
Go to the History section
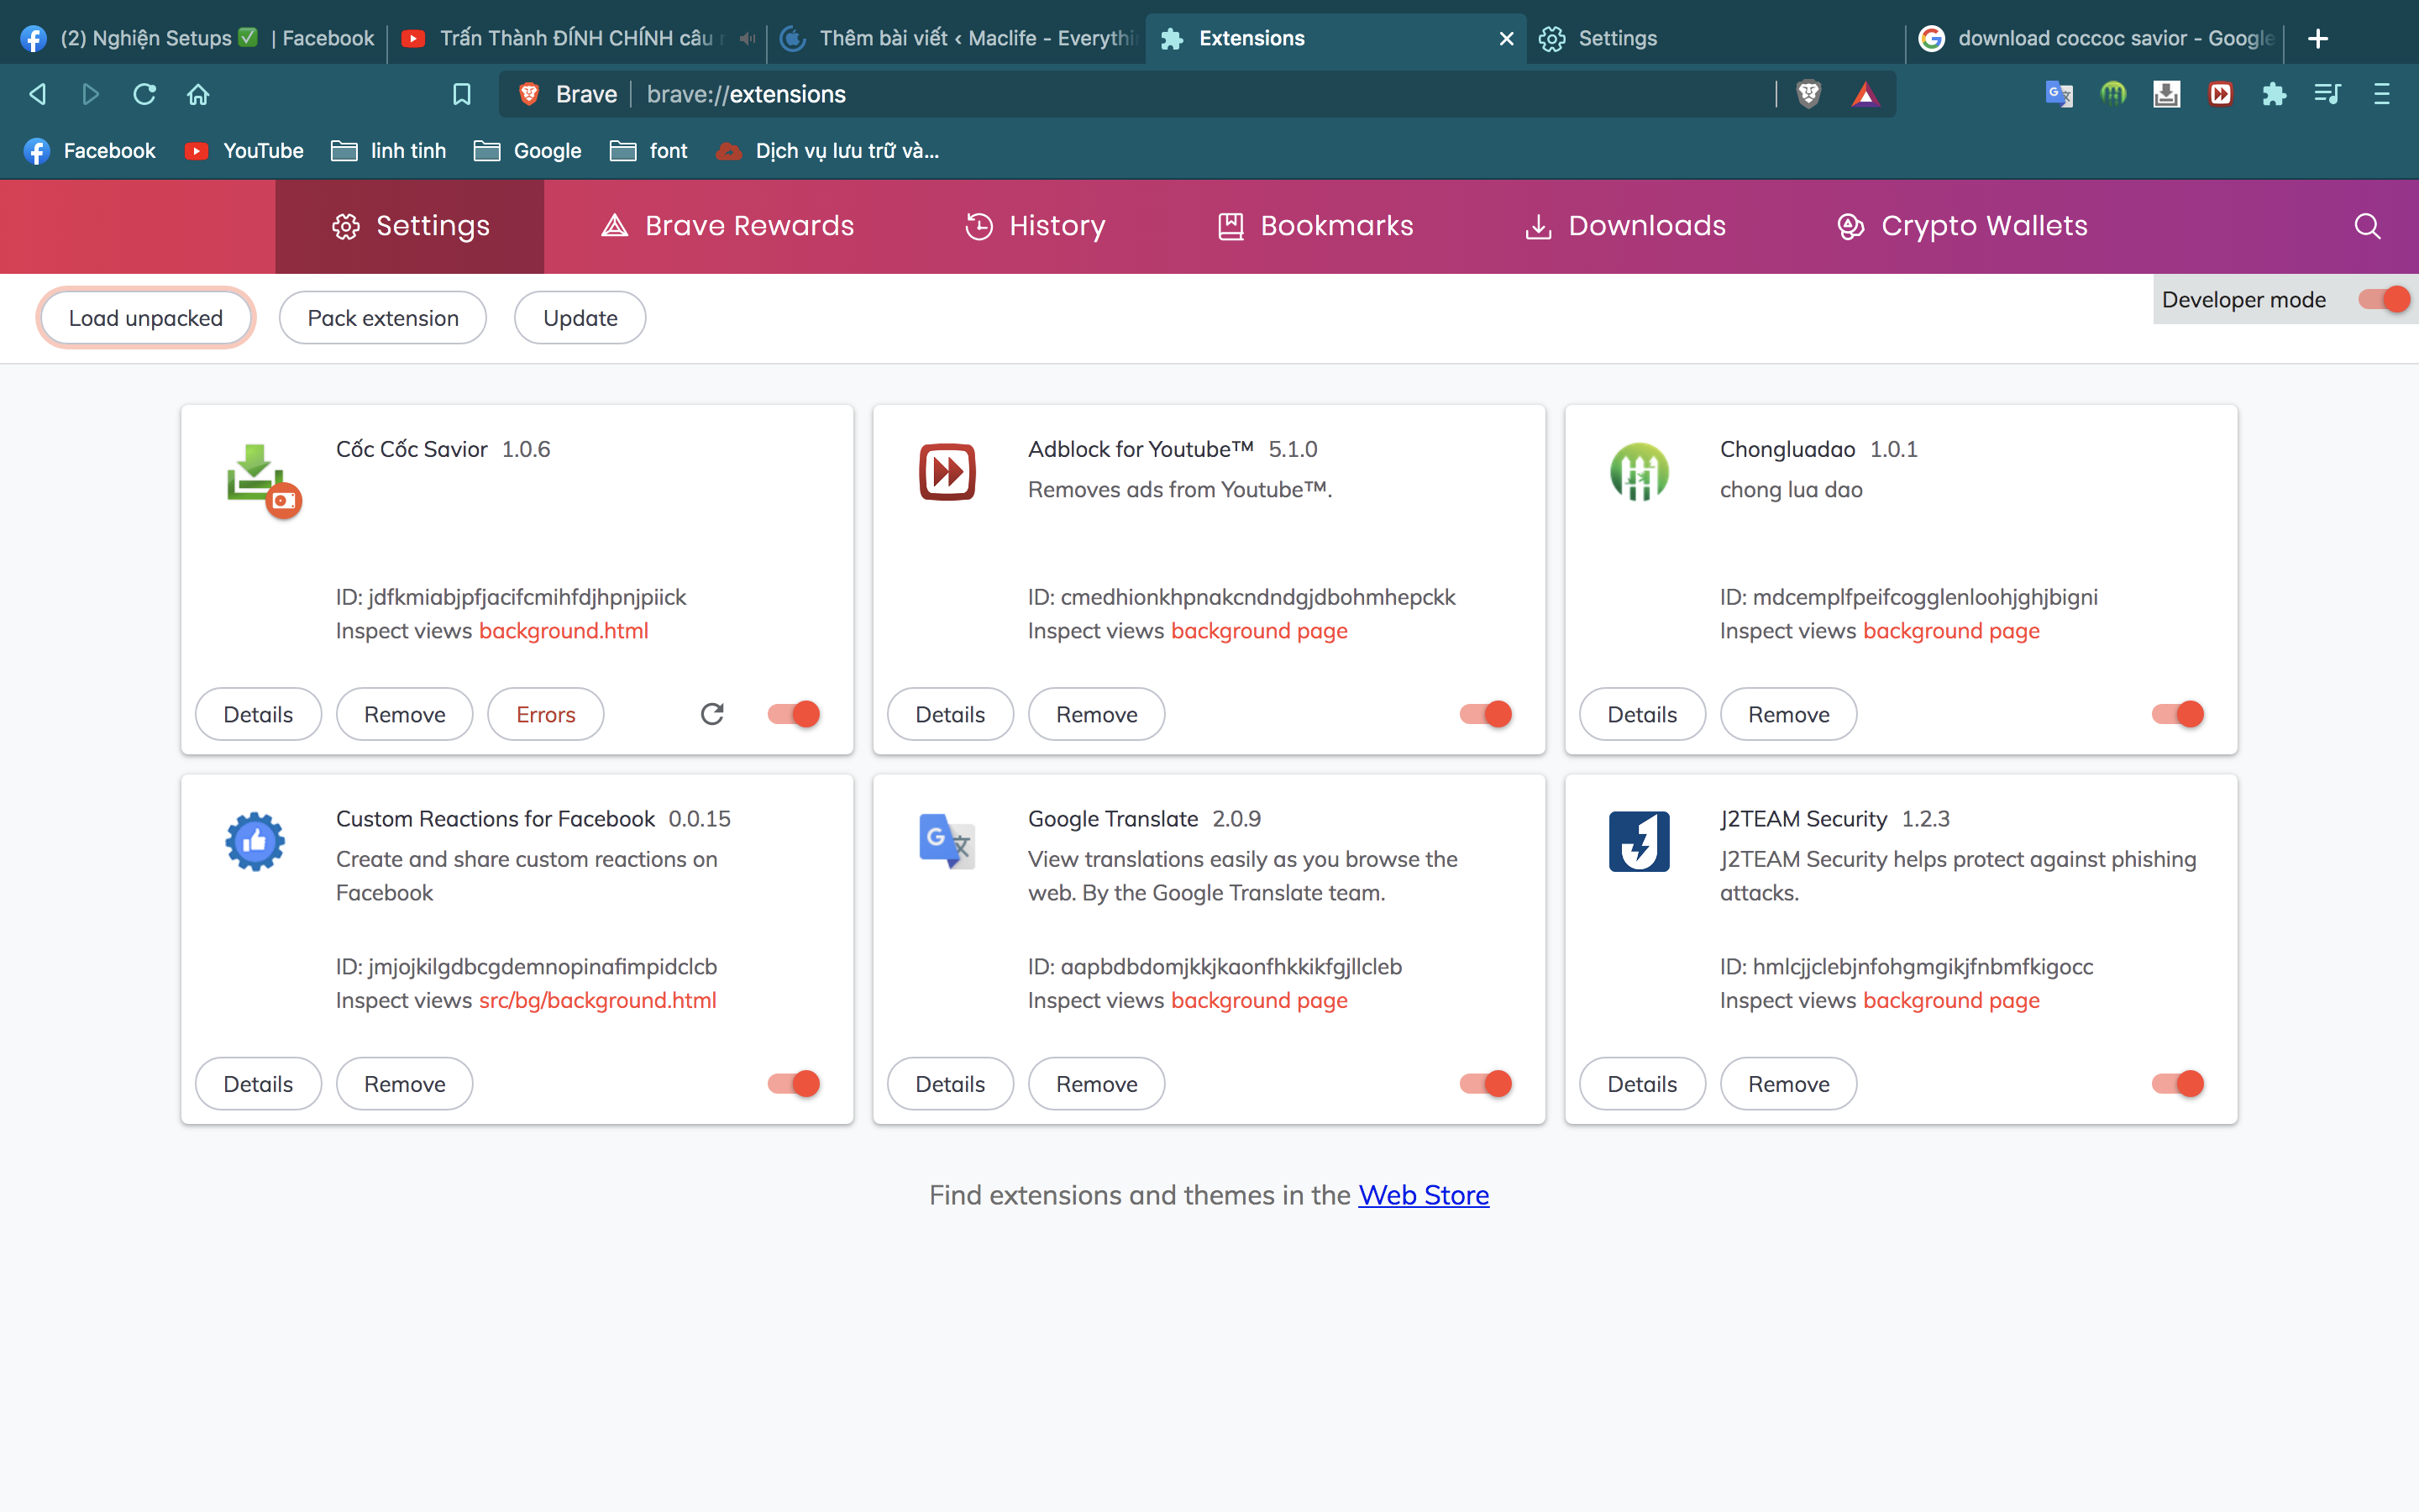(1036, 226)
